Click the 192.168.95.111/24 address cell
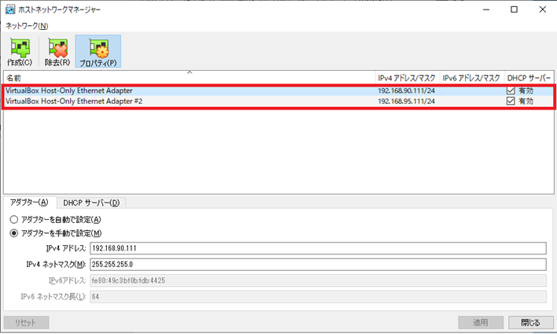557x334 pixels. (x=407, y=102)
